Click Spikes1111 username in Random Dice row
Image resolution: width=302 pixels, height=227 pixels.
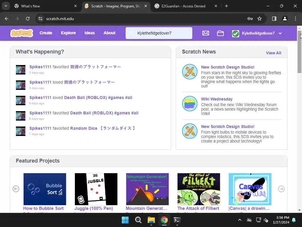(40, 128)
